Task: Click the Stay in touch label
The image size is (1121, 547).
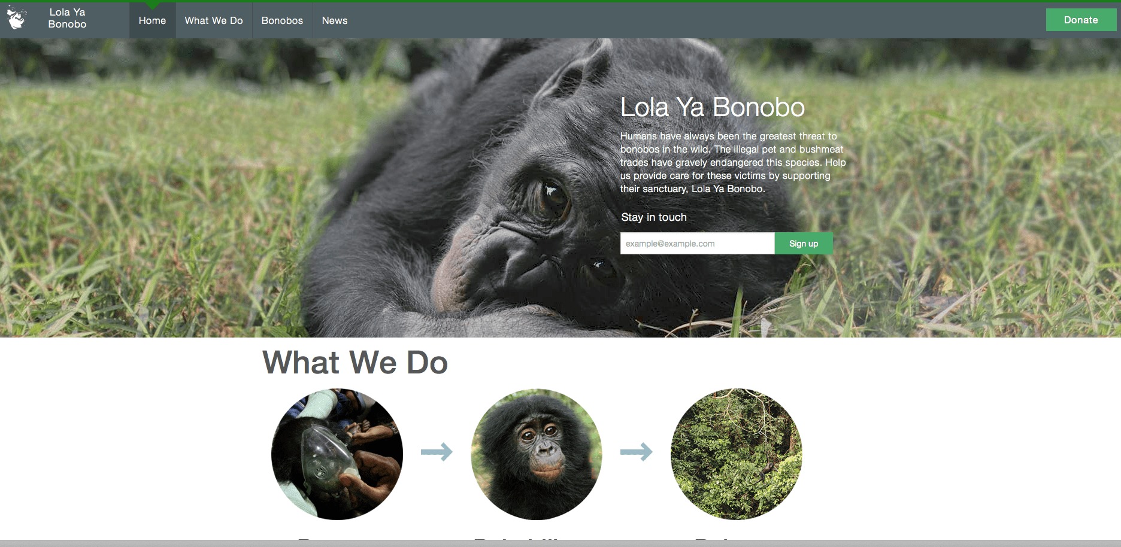Action: [654, 217]
